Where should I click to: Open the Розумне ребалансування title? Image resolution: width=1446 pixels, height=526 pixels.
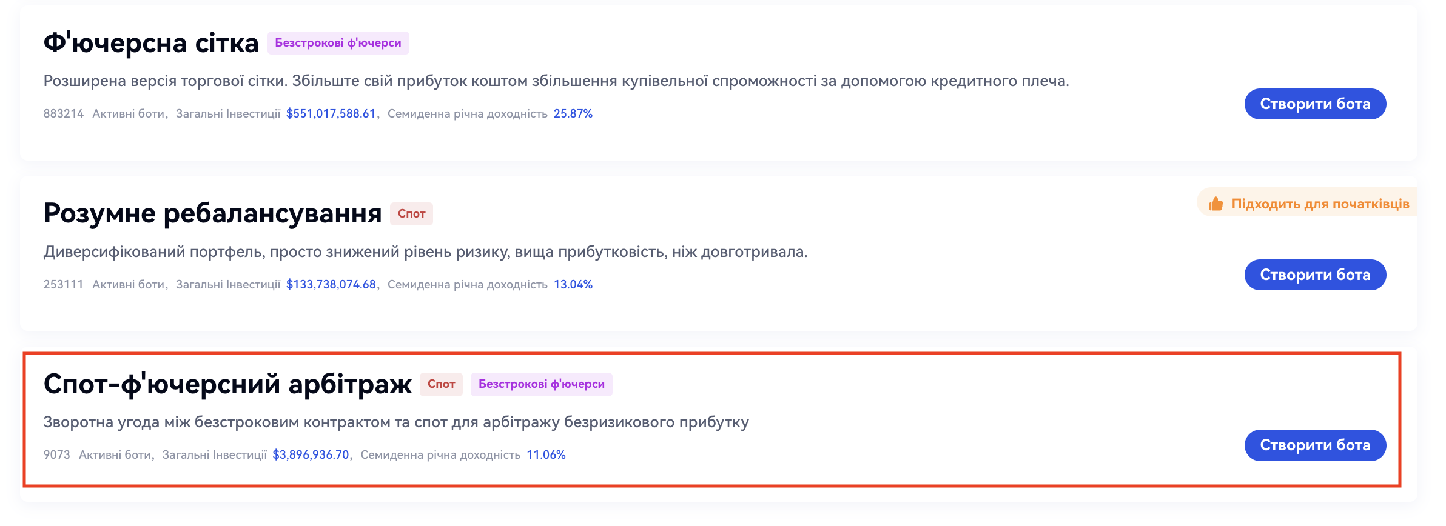click(212, 214)
